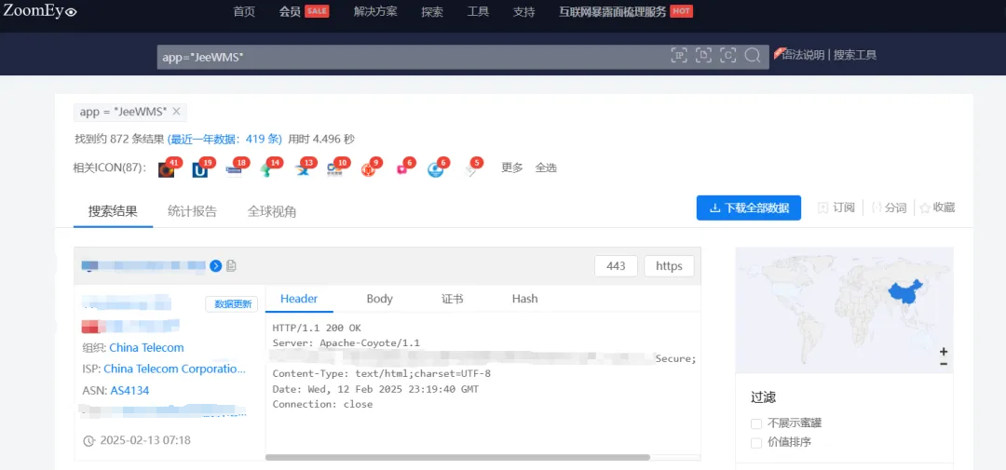The width and height of the screenshot is (1006, 470).
Task: Select the Body tab
Action: click(x=379, y=299)
